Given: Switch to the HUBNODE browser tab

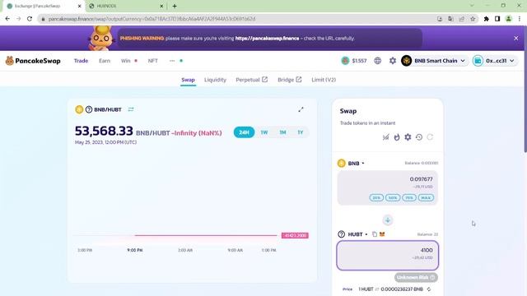Looking at the screenshot, I should tap(125, 6).
